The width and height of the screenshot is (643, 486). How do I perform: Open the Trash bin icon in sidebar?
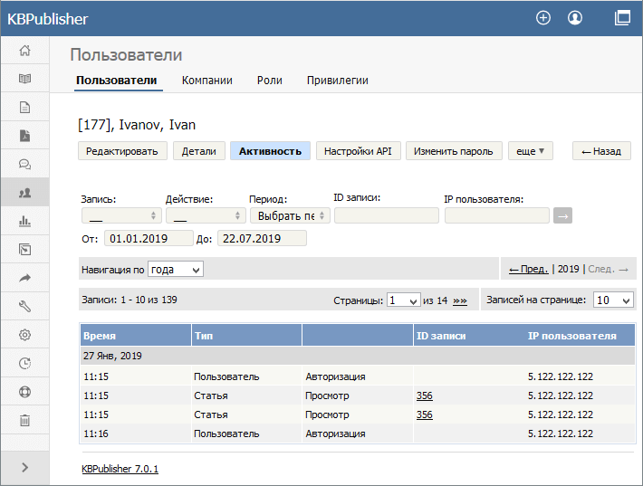24,420
